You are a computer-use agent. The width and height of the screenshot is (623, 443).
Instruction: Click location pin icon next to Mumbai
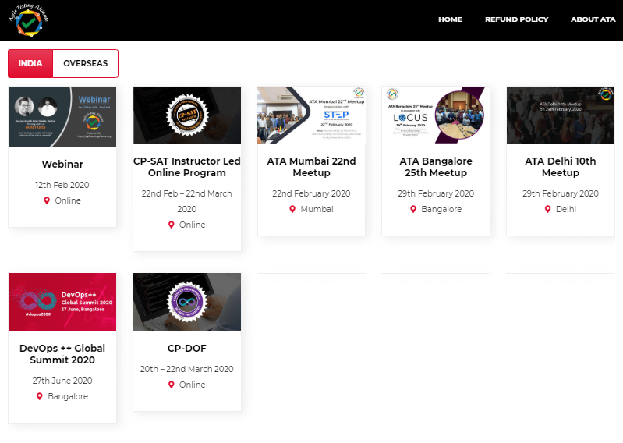pos(292,209)
